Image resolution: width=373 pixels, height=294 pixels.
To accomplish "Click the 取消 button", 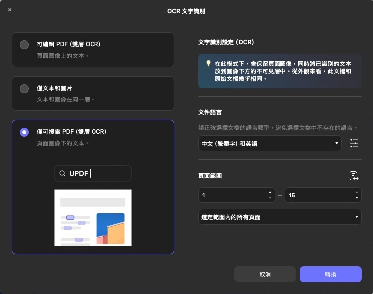I will tap(265, 274).
